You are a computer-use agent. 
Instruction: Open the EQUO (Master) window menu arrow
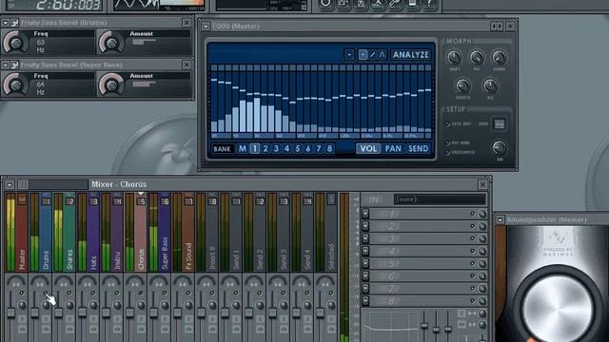[x=206, y=27]
